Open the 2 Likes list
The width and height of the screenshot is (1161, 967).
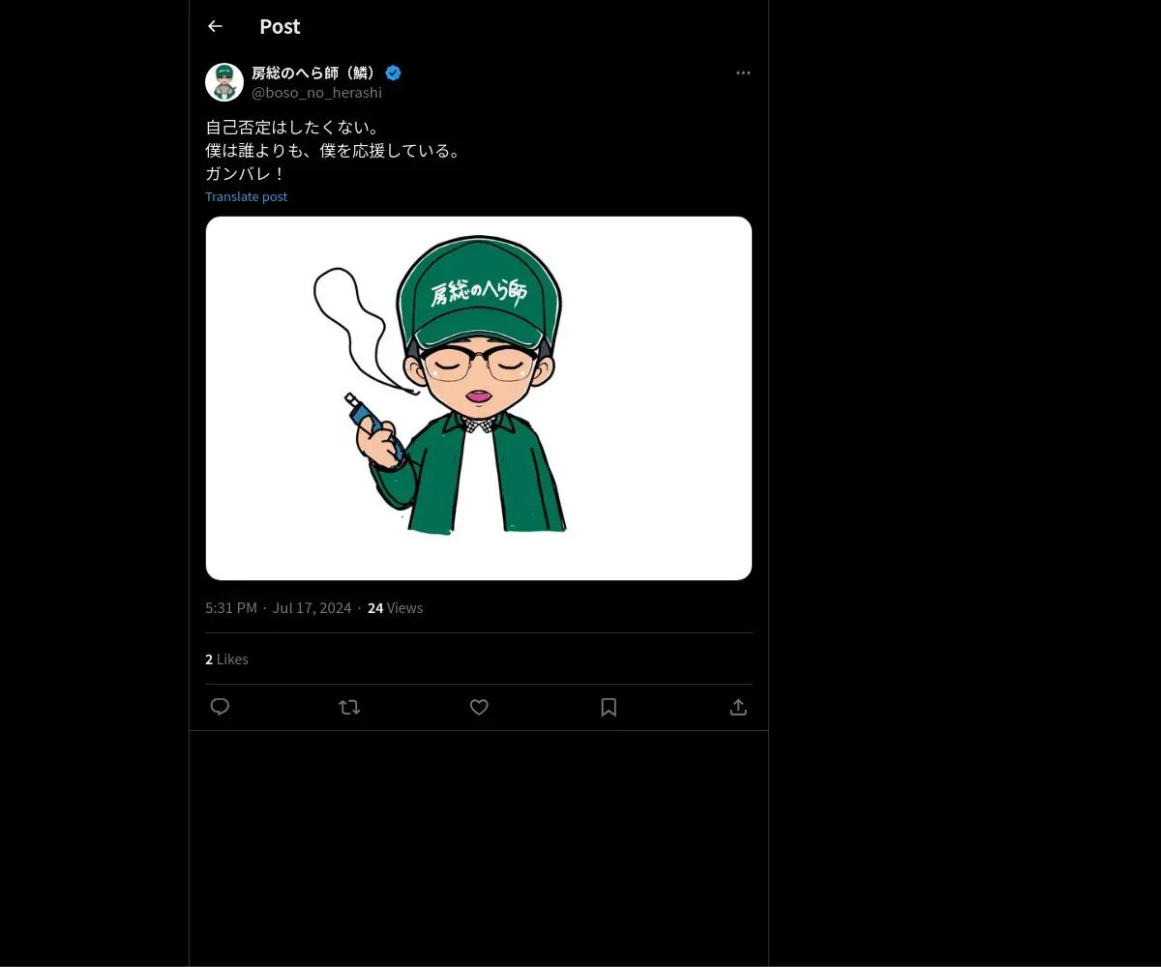(x=226, y=659)
